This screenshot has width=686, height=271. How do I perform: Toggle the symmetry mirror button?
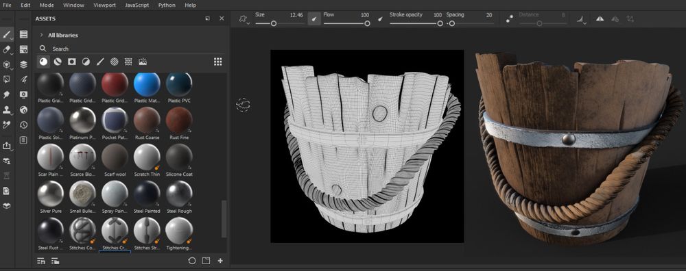tap(600, 18)
